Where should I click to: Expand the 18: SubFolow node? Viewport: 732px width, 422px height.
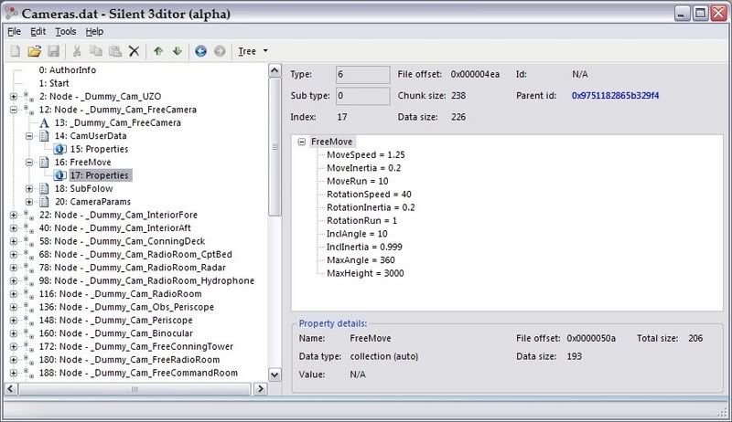point(30,188)
